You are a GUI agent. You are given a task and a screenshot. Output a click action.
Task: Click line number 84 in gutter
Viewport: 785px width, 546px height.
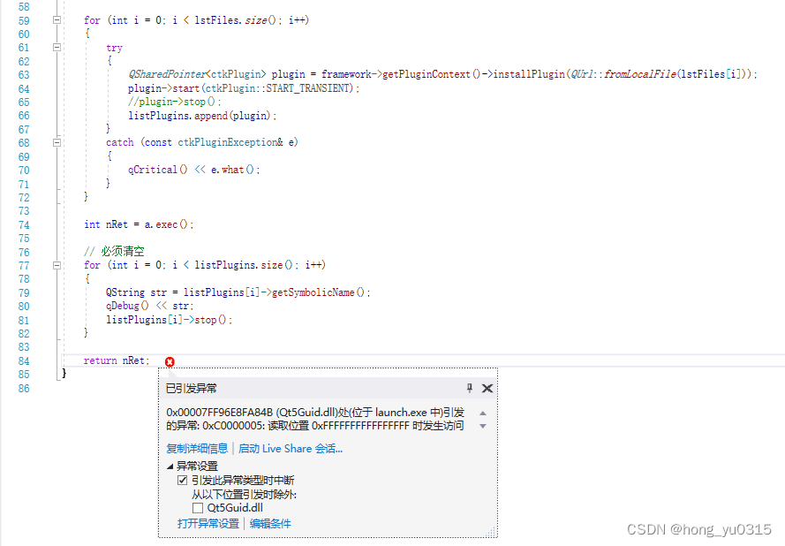(24, 360)
